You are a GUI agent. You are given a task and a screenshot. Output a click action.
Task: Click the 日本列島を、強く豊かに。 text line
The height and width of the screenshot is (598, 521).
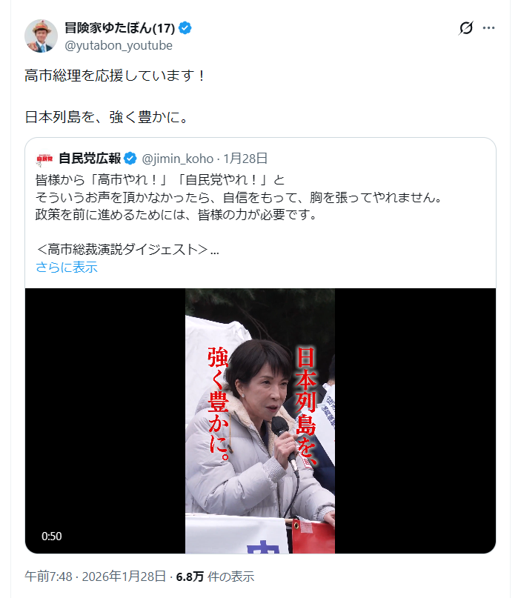click(x=107, y=117)
